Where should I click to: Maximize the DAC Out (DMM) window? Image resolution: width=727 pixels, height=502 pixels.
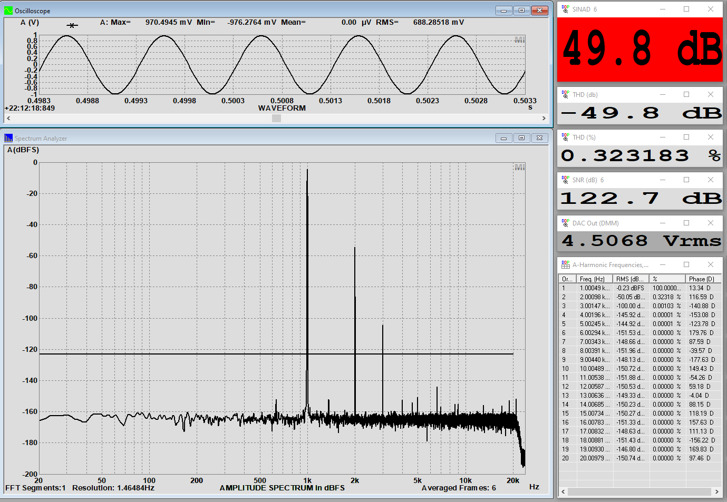click(686, 223)
